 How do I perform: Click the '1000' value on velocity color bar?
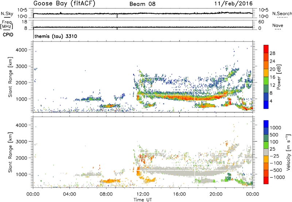pos(276,128)
